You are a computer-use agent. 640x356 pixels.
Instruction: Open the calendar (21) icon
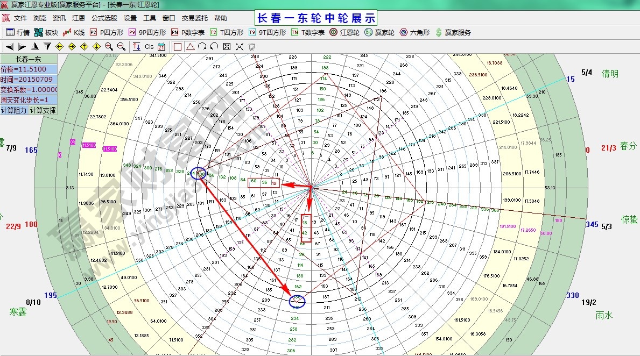click(x=161, y=46)
